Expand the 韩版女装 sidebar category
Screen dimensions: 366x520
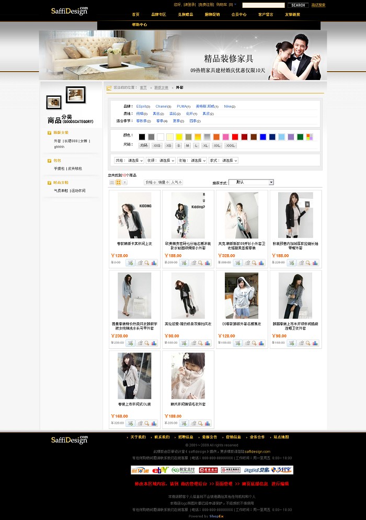pyautogui.click(x=49, y=133)
